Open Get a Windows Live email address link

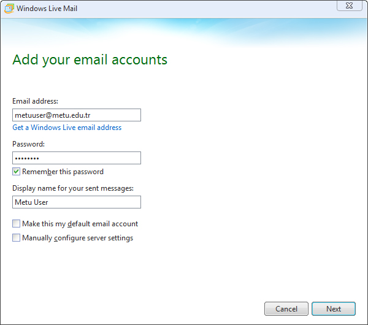tap(67, 128)
